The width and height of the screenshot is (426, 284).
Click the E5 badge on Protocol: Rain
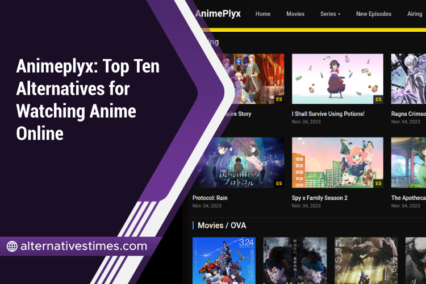pyautogui.click(x=279, y=183)
